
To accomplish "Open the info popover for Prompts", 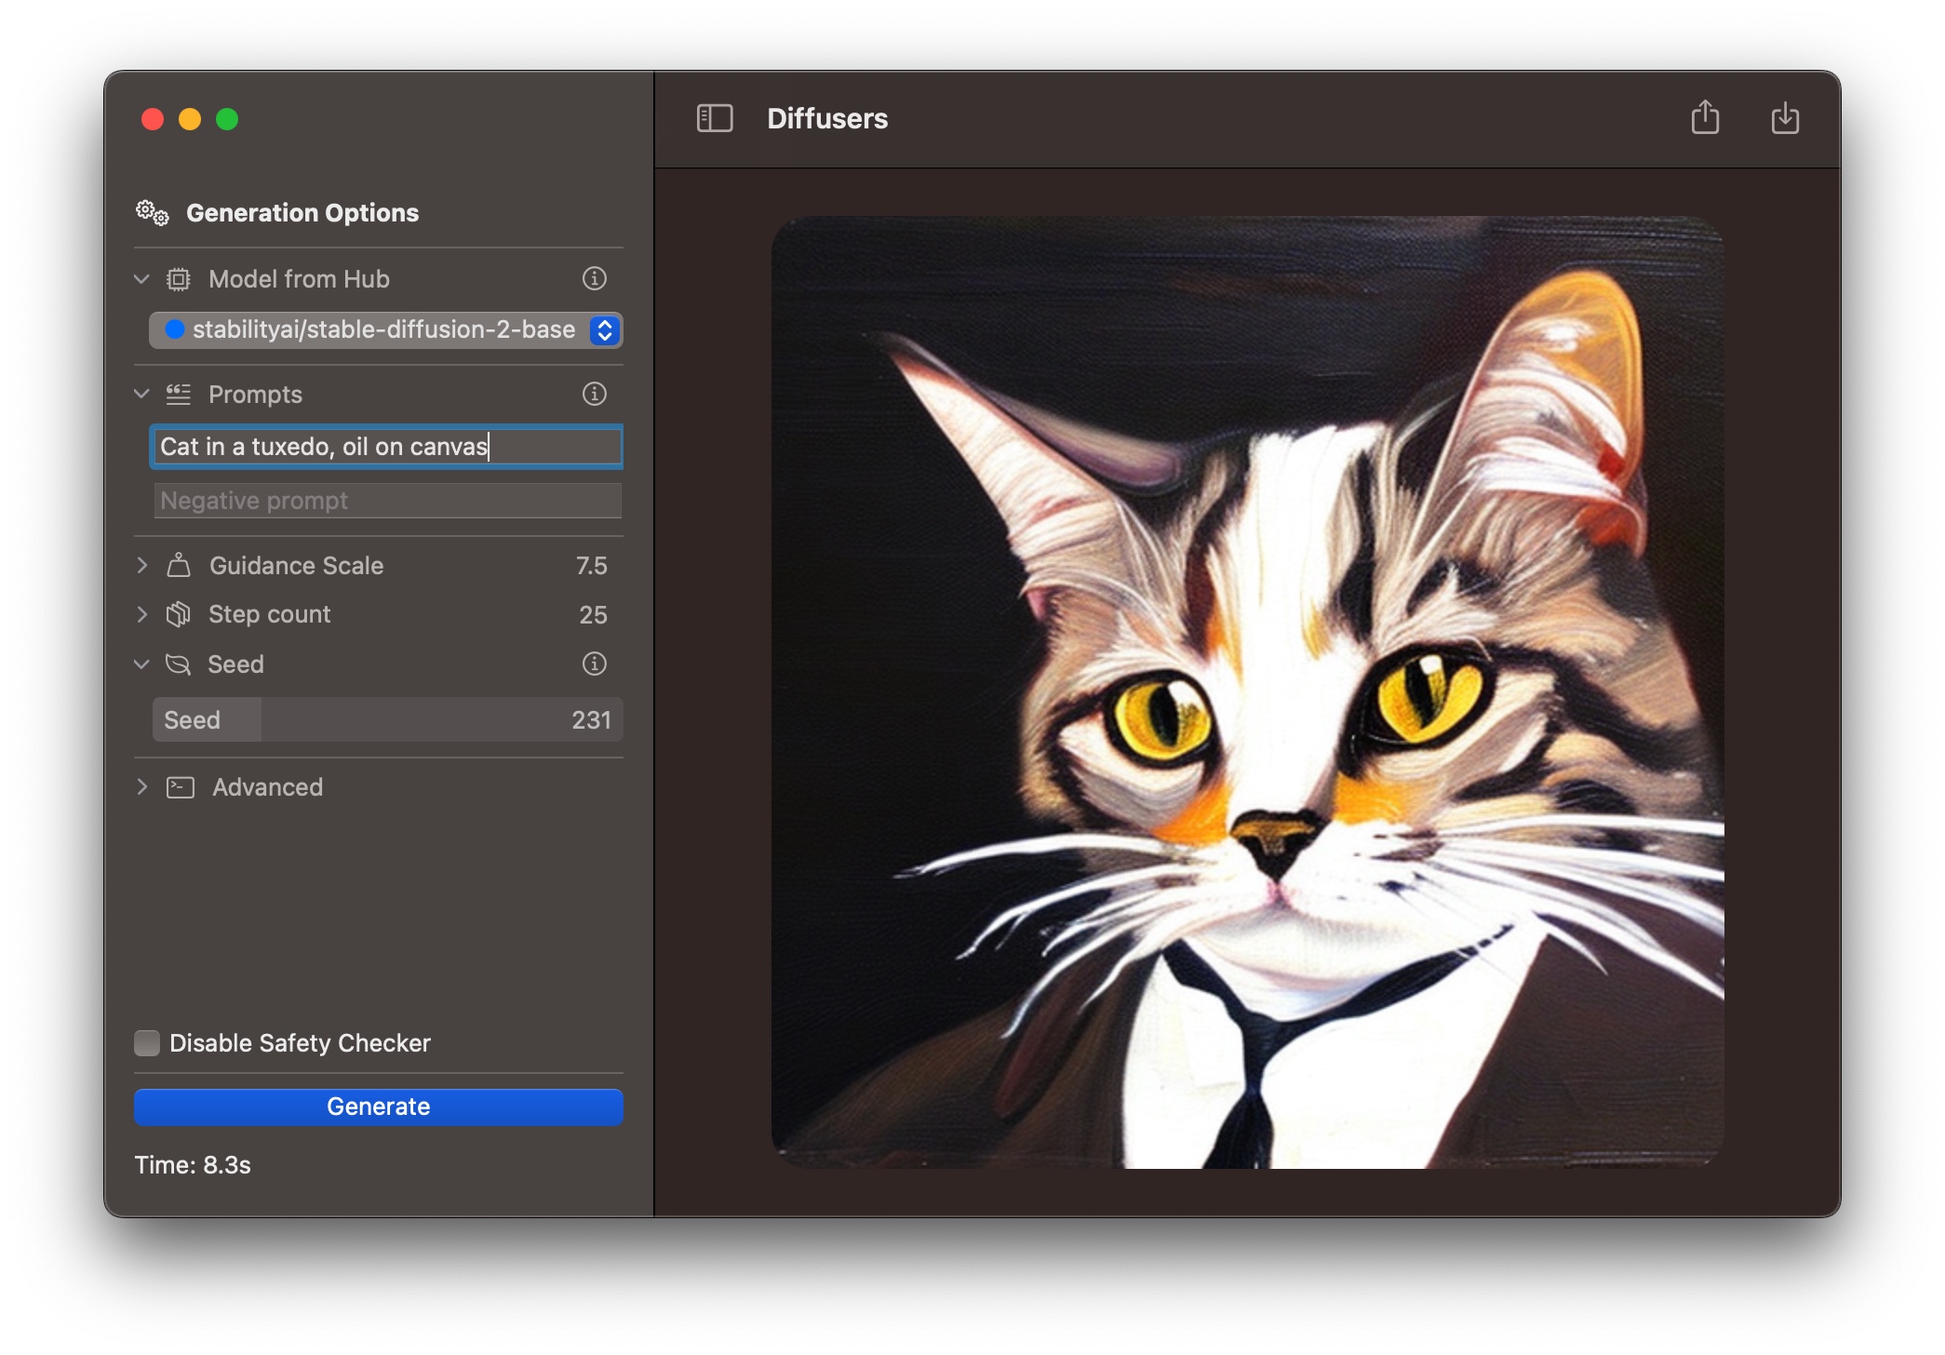I will point(594,394).
